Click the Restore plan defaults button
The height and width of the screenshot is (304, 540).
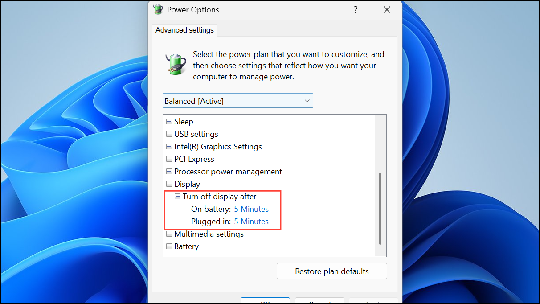(x=331, y=271)
